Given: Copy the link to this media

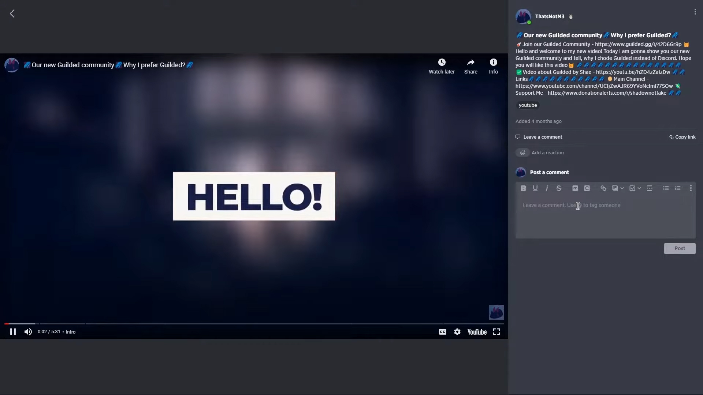Looking at the screenshot, I should click(682, 137).
